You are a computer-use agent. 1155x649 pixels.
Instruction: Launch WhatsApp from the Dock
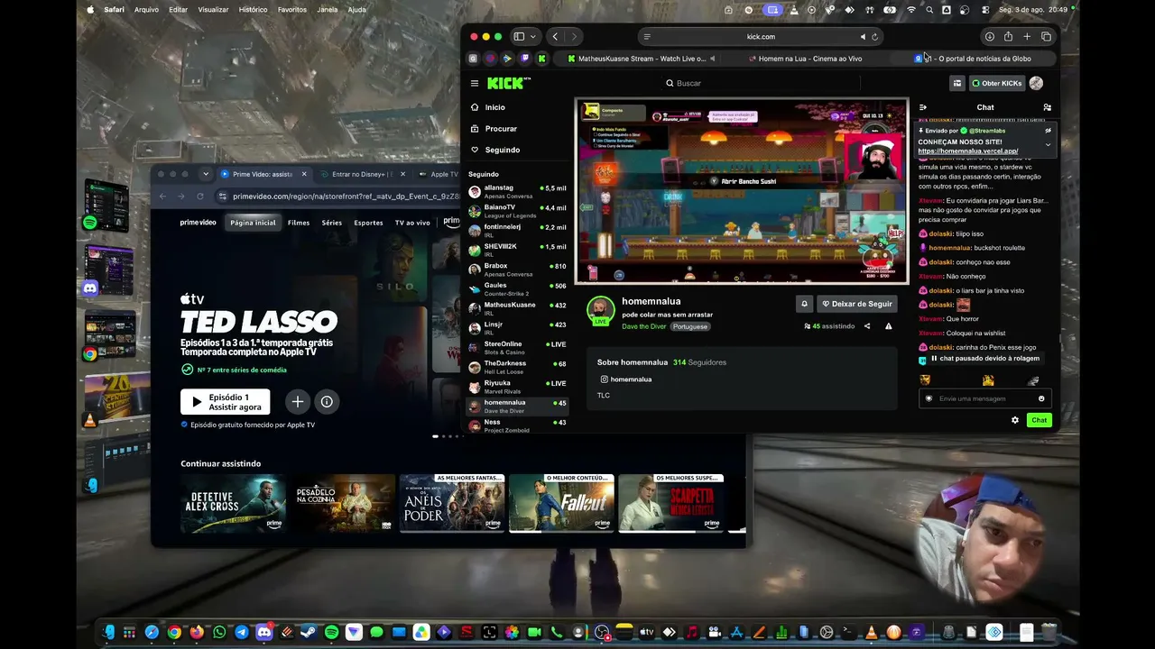(219, 633)
